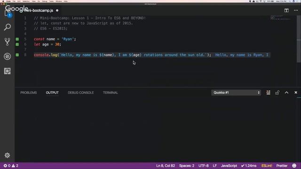The height and width of the screenshot is (169, 301).
Task: Click the number 30 on line 6
Action: pyautogui.click(x=57, y=44)
